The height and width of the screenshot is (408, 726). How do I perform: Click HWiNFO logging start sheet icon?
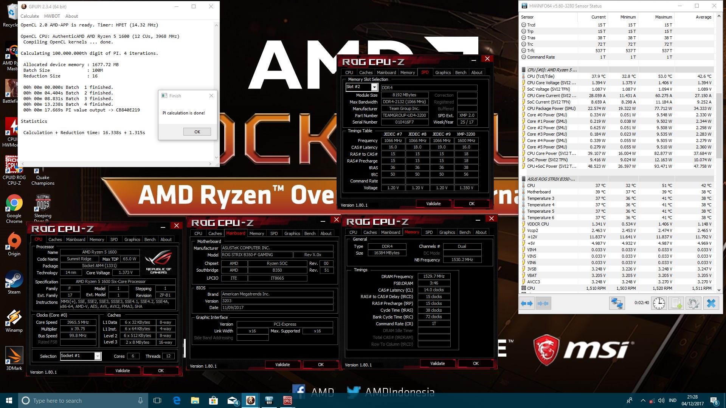pyautogui.click(x=676, y=303)
